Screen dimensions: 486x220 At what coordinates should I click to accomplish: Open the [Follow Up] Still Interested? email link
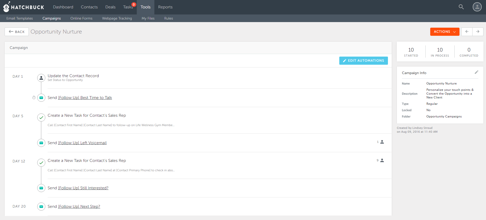[x=83, y=188]
